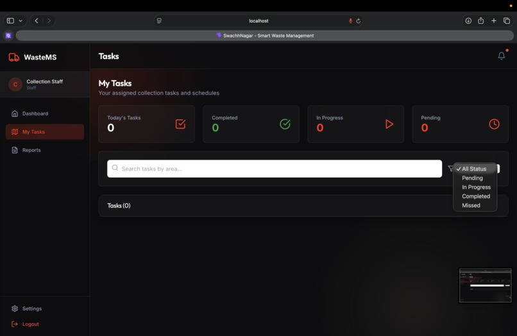Screen dimensions: 517x336
Task: Click the Completed green checkmark icon
Action: pos(285,124)
